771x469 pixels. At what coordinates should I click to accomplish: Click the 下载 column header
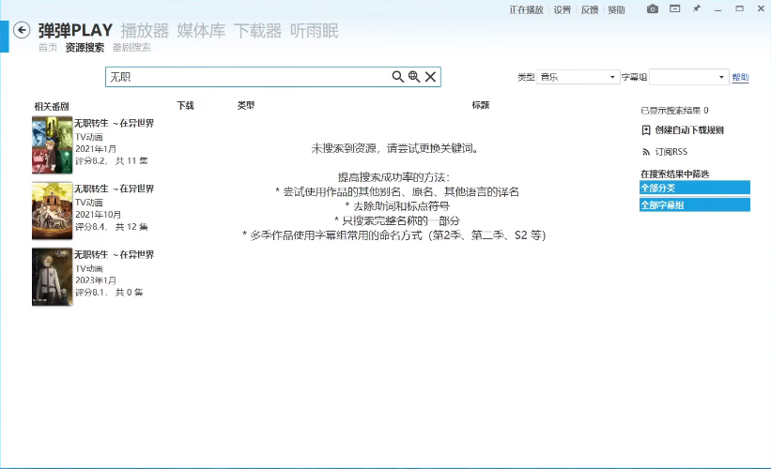[185, 106]
